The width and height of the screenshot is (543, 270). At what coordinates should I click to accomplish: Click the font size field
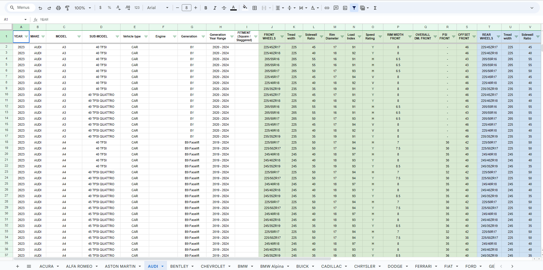(x=187, y=8)
